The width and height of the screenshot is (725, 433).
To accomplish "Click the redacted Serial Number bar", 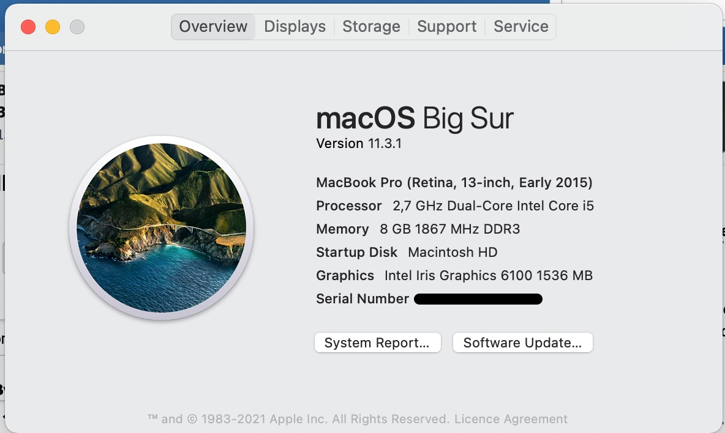I will coord(478,299).
